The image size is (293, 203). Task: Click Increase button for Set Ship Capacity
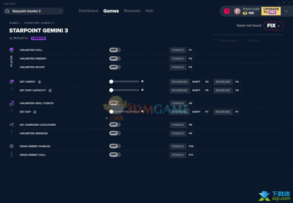click(x=223, y=91)
